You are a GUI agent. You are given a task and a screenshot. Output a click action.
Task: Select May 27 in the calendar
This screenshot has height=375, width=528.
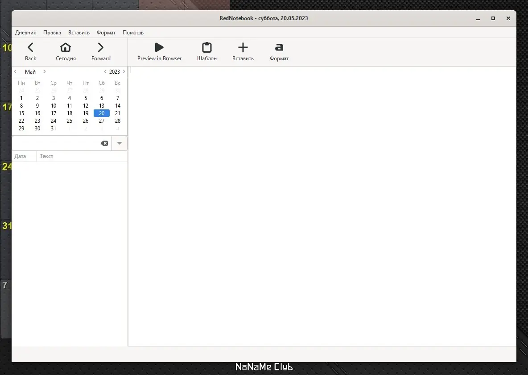[102, 121]
